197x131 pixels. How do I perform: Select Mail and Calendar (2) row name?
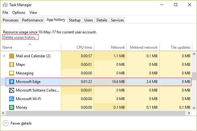33,56
